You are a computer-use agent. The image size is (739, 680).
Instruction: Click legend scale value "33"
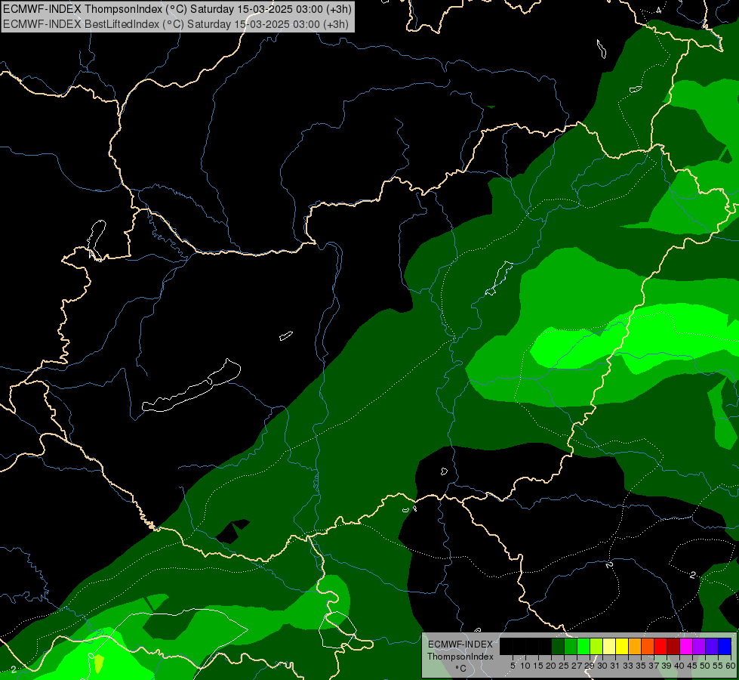pos(628,666)
